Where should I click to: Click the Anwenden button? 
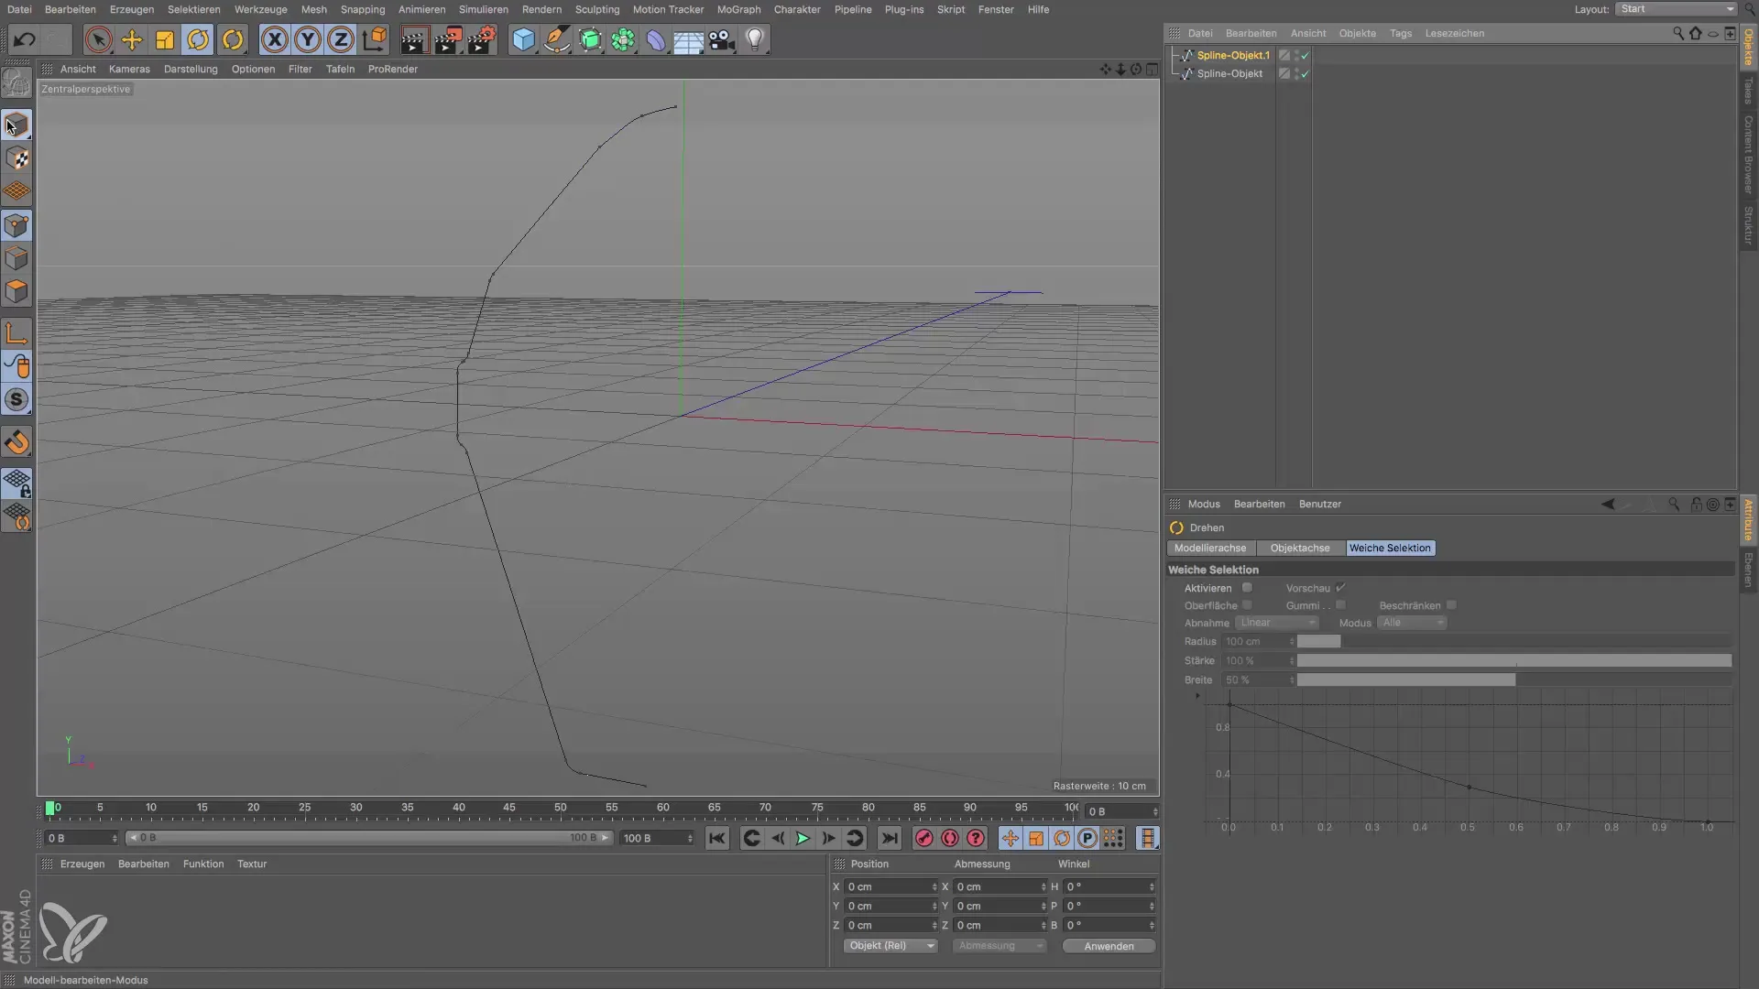tap(1109, 946)
